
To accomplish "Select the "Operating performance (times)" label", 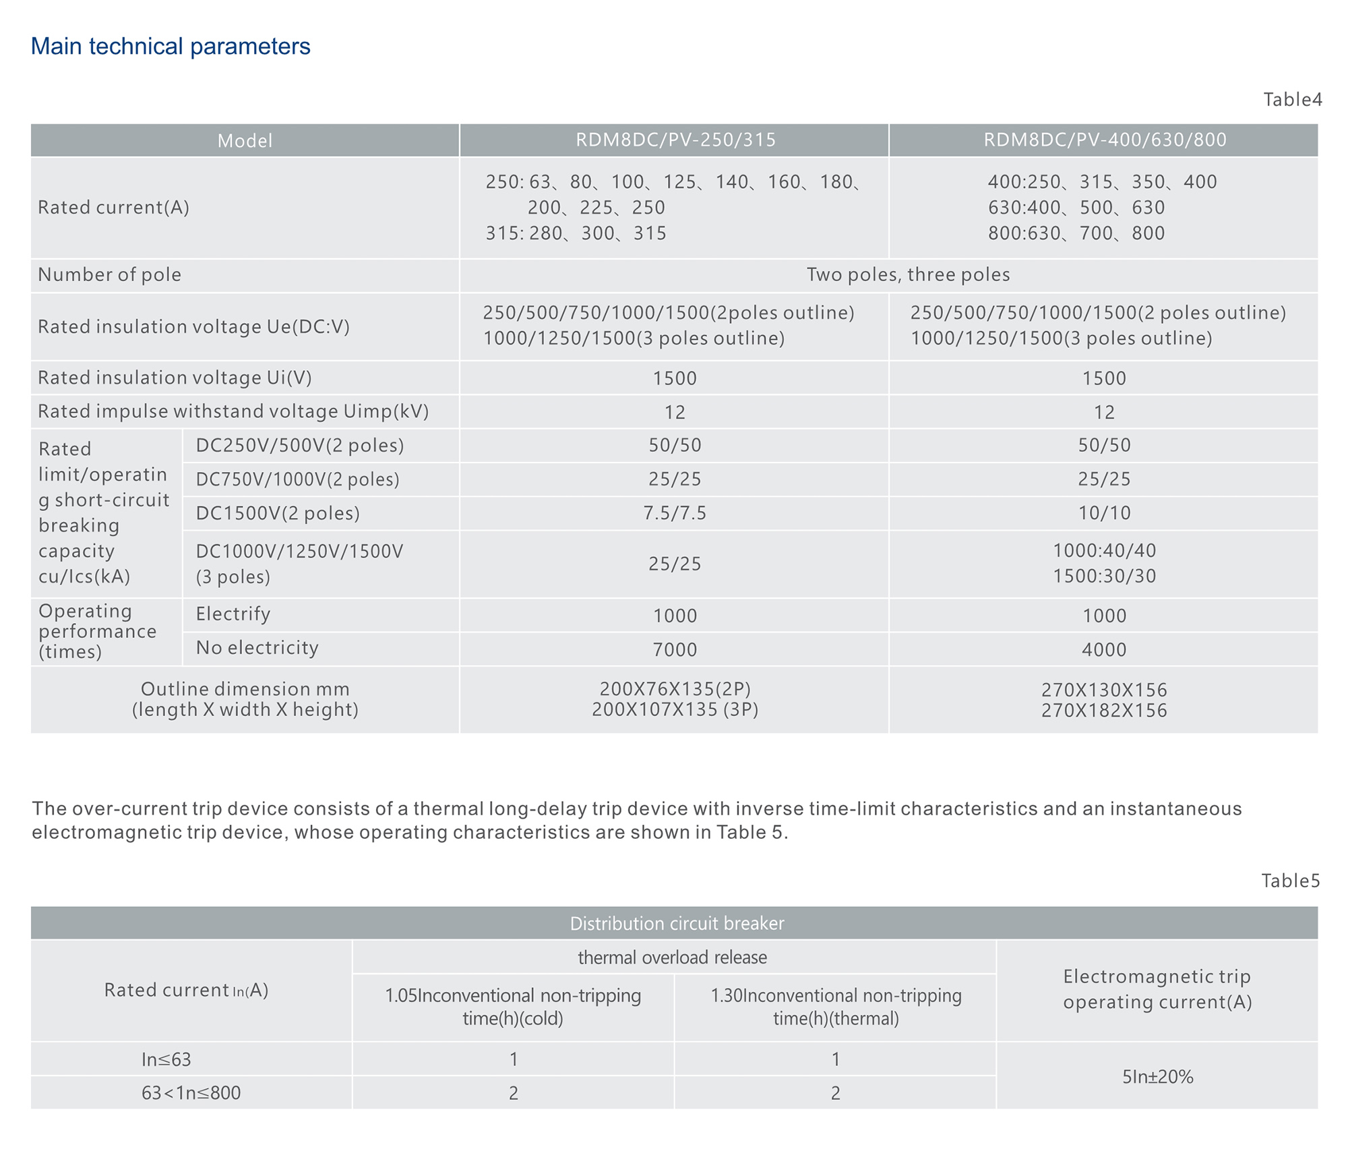I will click(97, 631).
